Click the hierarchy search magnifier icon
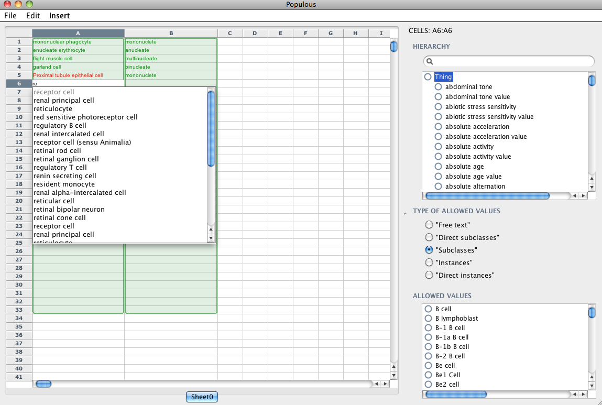Image resolution: width=602 pixels, height=405 pixels. coord(430,61)
